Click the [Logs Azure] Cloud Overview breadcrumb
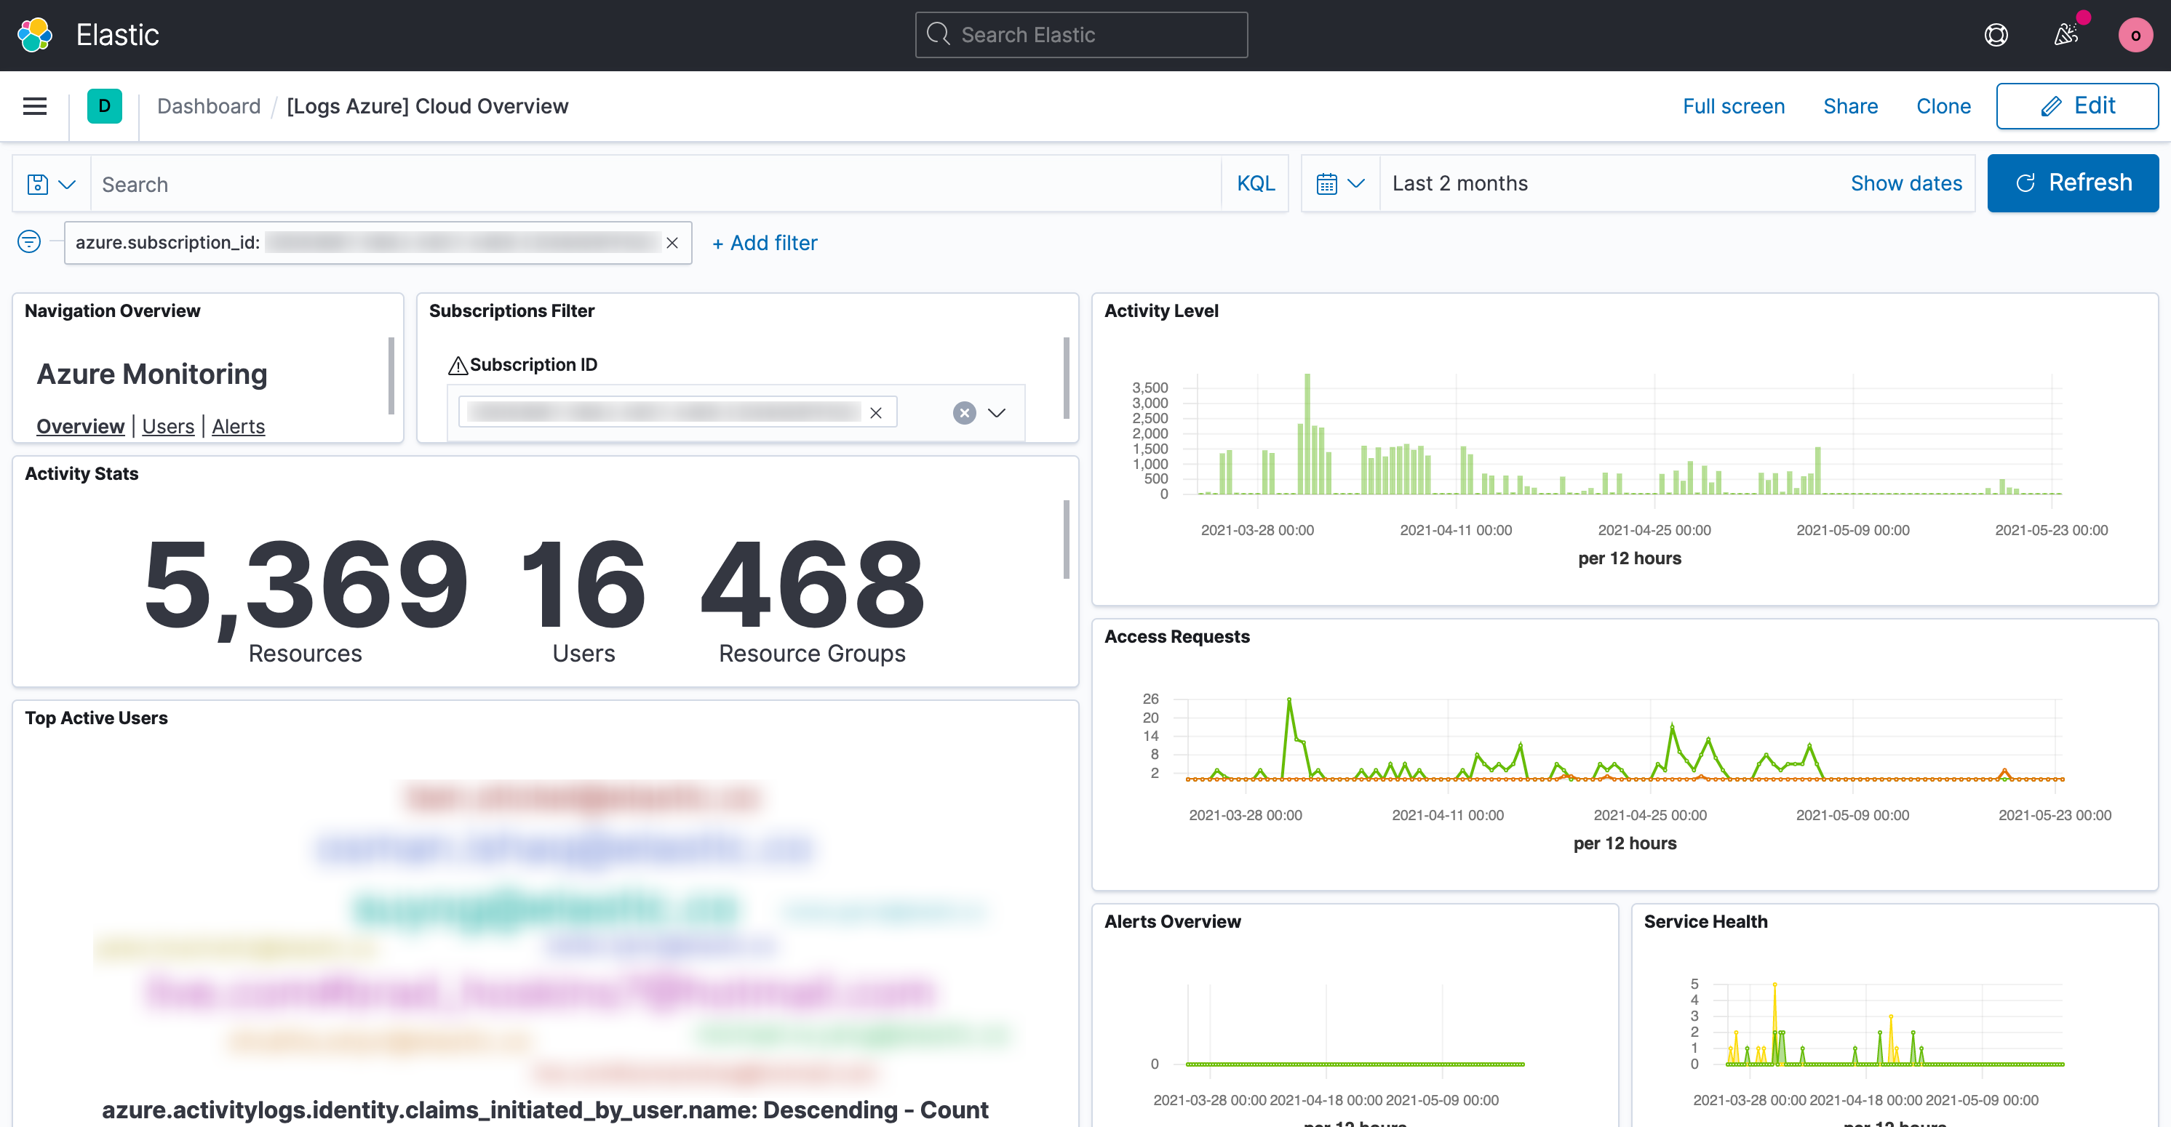The height and width of the screenshot is (1127, 2171). (427, 106)
